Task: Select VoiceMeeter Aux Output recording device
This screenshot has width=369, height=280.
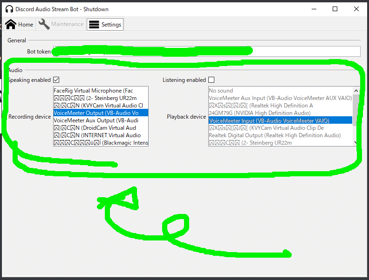Action: tap(101, 120)
